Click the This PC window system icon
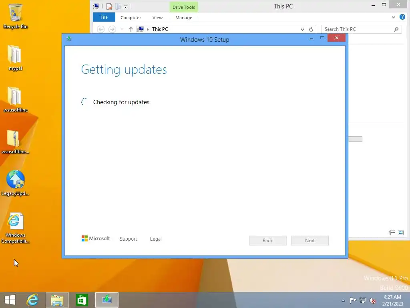Screen dimensions: 410x308 pos(96,6)
